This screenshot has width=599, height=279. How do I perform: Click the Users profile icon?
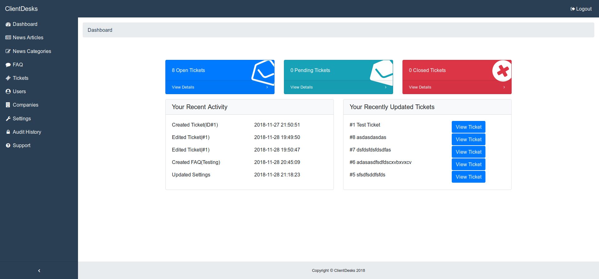[8, 92]
